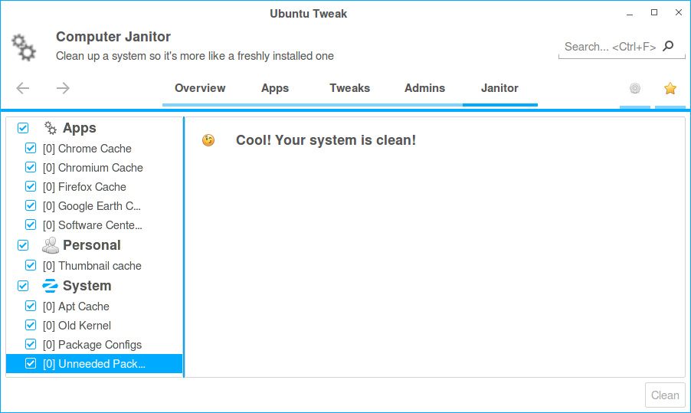Select '[0] Package Configs' row
This screenshot has height=413, width=691.
[94, 345]
